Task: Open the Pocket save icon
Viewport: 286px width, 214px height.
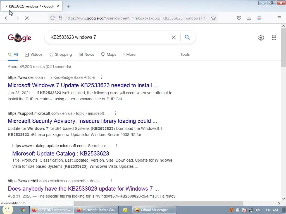Action: coord(239,18)
